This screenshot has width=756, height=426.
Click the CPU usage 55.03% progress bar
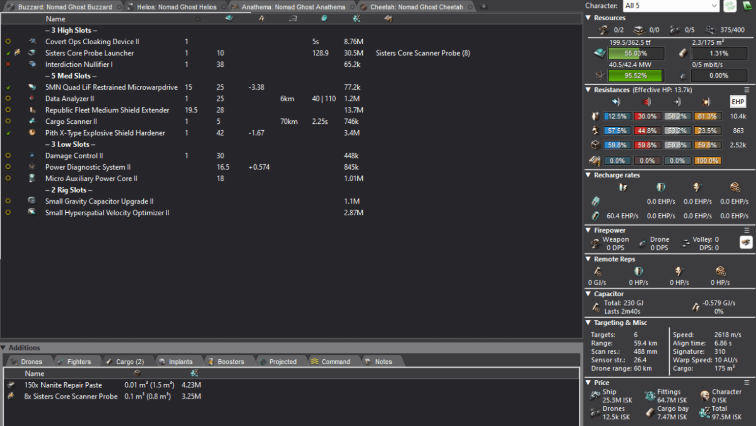[636, 53]
